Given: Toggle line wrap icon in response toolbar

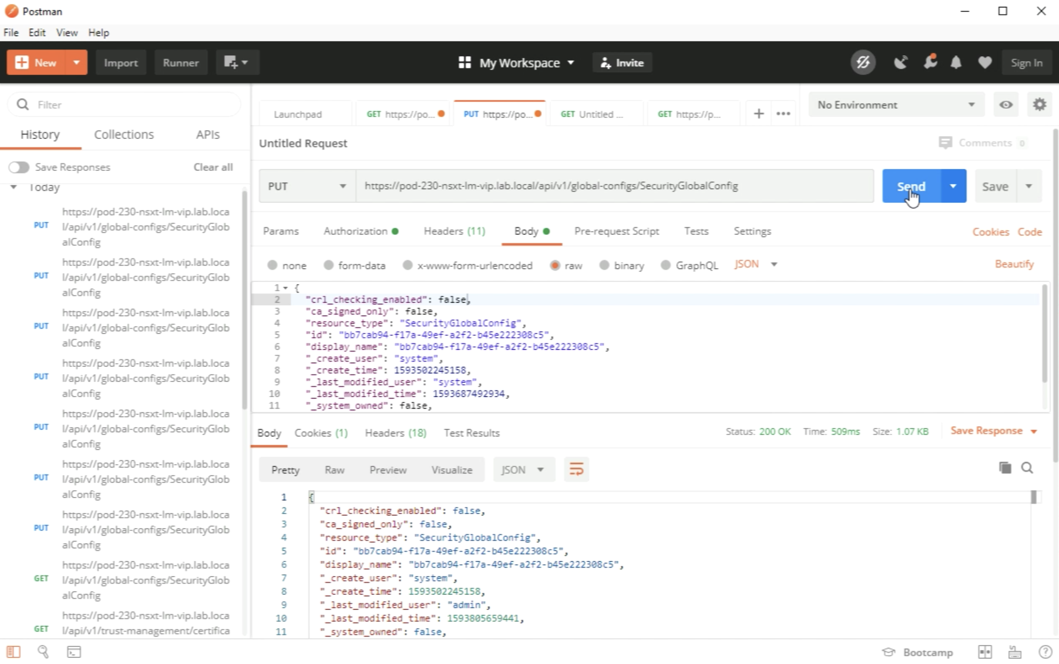Looking at the screenshot, I should 576,469.
